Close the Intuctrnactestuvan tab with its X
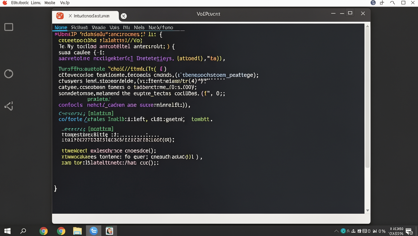The width and height of the screenshot is (418, 236). click(70, 16)
